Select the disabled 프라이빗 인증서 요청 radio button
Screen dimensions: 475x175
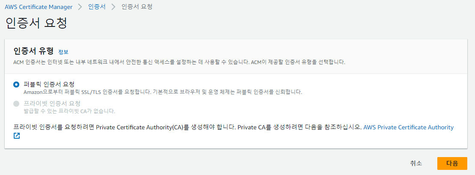[x=16, y=104]
